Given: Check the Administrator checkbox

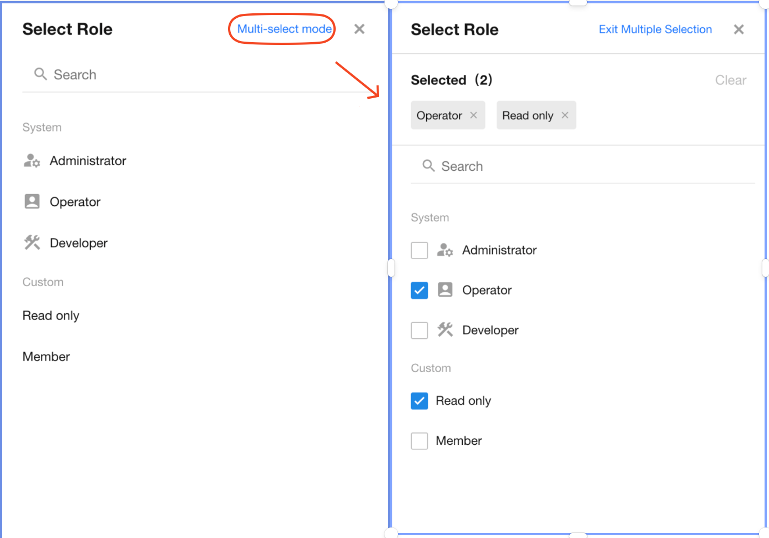Looking at the screenshot, I should point(419,251).
